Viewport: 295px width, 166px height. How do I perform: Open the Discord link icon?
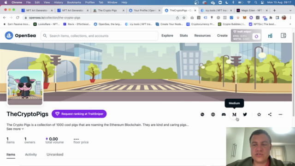tap(224, 114)
